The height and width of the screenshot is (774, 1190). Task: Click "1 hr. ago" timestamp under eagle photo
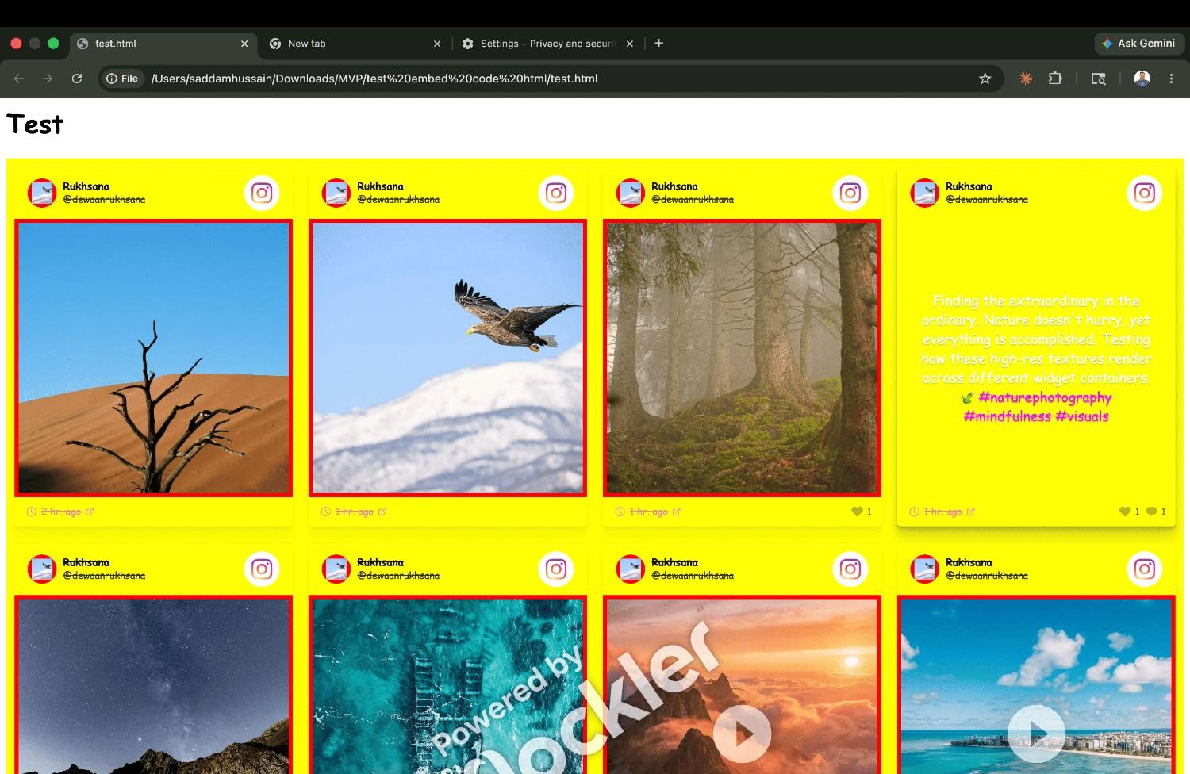pyautogui.click(x=355, y=512)
